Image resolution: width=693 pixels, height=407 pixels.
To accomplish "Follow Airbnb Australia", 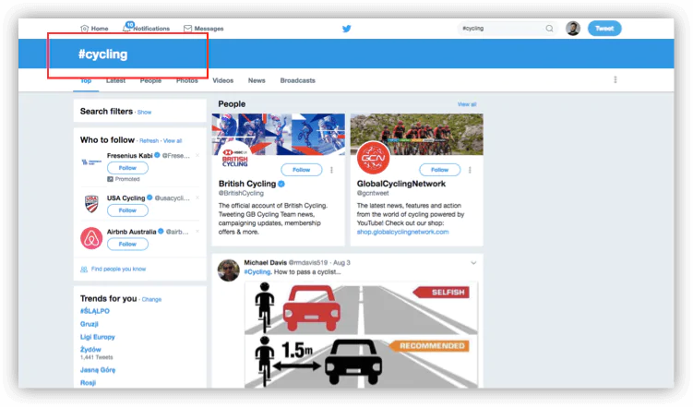I will (127, 244).
